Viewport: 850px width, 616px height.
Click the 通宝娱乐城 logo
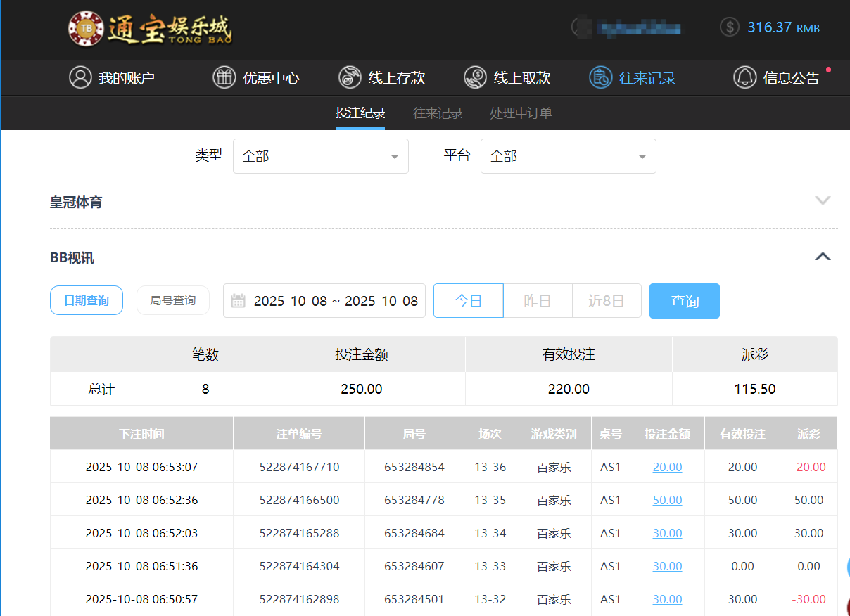(x=148, y=30)
